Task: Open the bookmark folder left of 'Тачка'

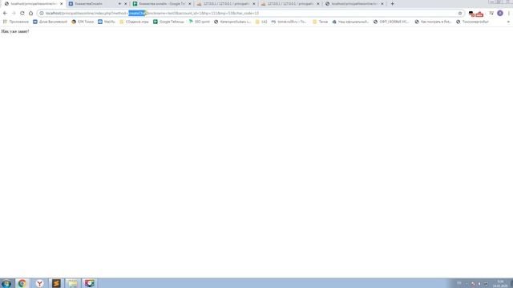Action: (x=261, y=22)
